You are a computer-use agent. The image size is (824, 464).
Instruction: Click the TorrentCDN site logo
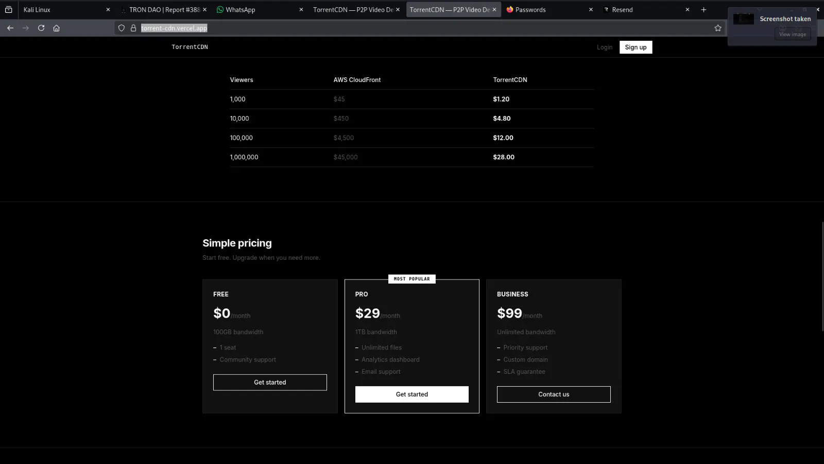pos(190,47)
